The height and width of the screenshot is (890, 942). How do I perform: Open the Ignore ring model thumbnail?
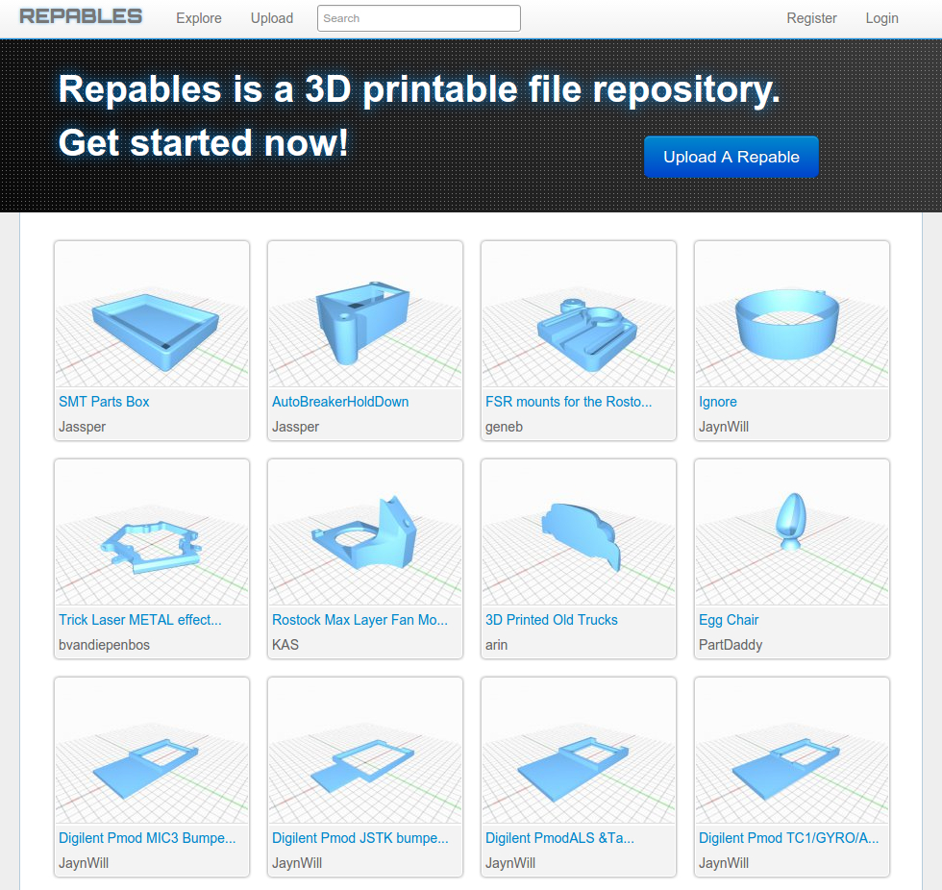tap(792, 314)
